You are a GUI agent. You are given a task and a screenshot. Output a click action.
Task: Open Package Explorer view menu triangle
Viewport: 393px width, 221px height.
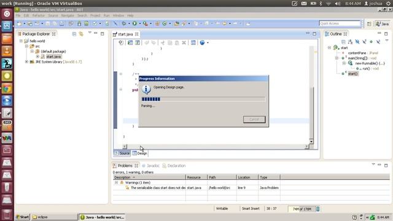point(90,33)
